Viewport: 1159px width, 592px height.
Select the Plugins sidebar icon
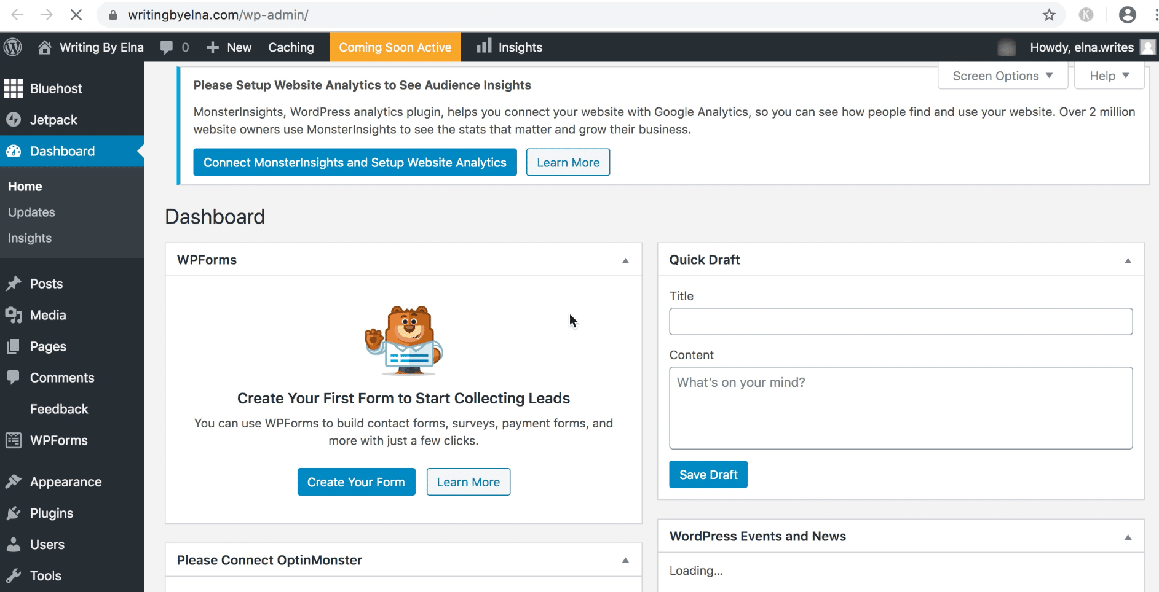[14, 513]
